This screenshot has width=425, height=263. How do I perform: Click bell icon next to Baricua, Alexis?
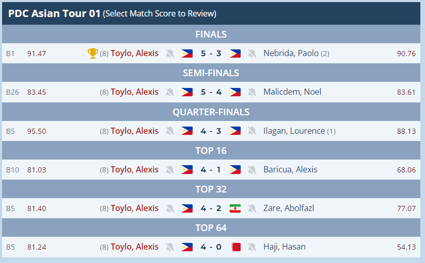[252, 170]
